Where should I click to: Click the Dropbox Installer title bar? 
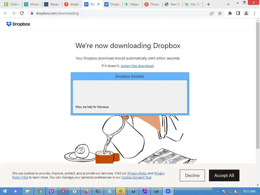(x=130, y=76)
